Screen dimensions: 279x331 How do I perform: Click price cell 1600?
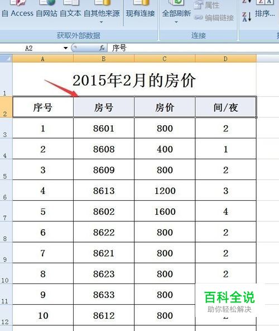165,211
